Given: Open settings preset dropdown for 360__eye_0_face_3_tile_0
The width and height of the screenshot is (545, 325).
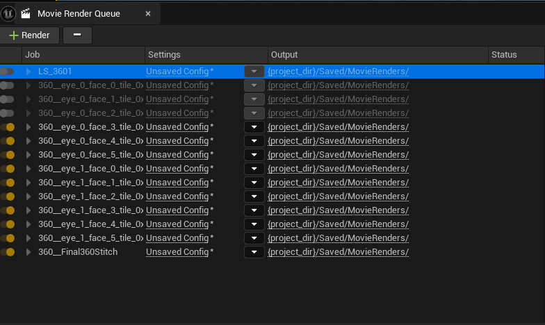Looking at the screenshot, I should pos(254,127).
